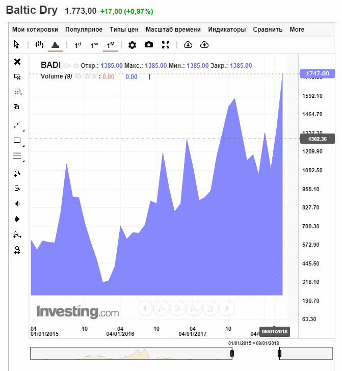Click the Популярное link
Viewport: 342px width, 371px height.
(84, 30)
